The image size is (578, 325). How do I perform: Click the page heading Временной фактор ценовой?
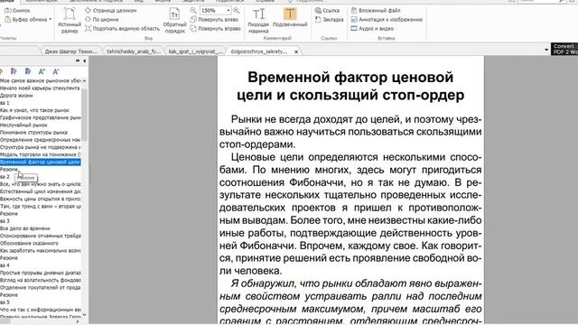tap(350, 78)
